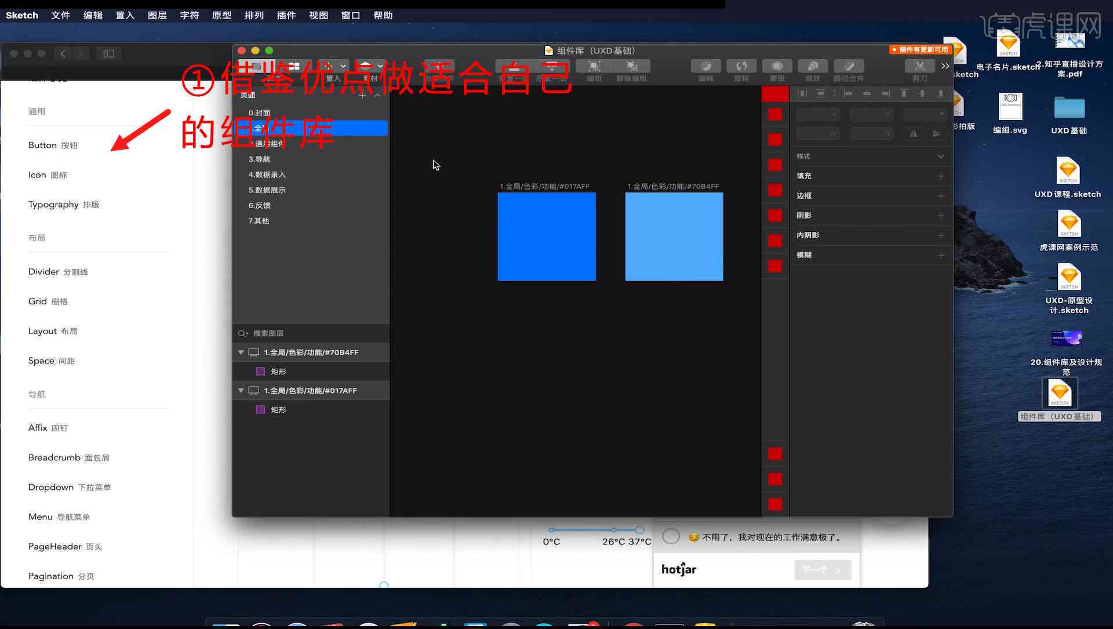
Task: Click the 蒙版 (mask) toolbar icon
Action: point(777,66)
